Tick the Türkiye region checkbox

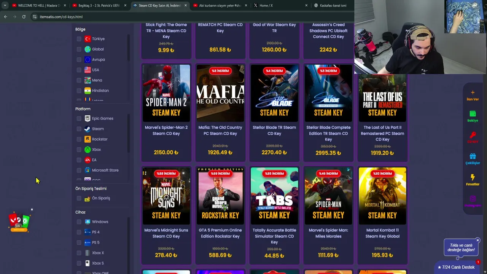click(x=79, y=39)
